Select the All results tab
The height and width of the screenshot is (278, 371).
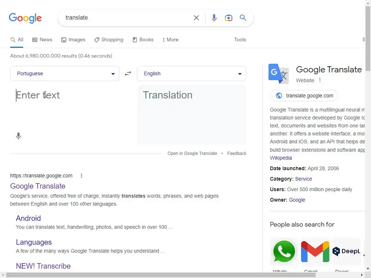17,40
